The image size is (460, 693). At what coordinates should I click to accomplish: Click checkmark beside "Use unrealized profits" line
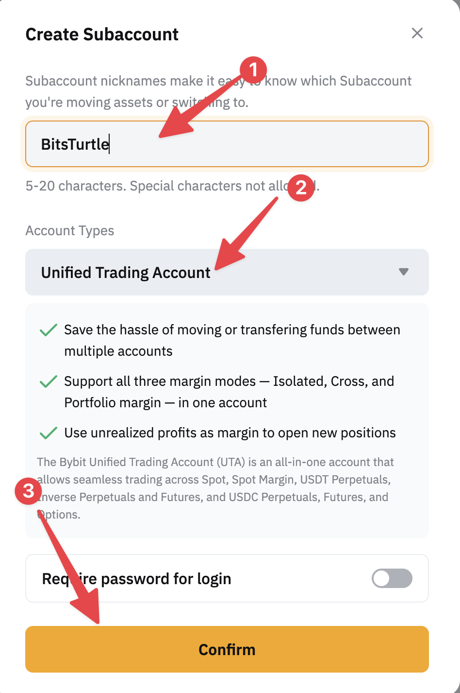click(x=49, y=433)
